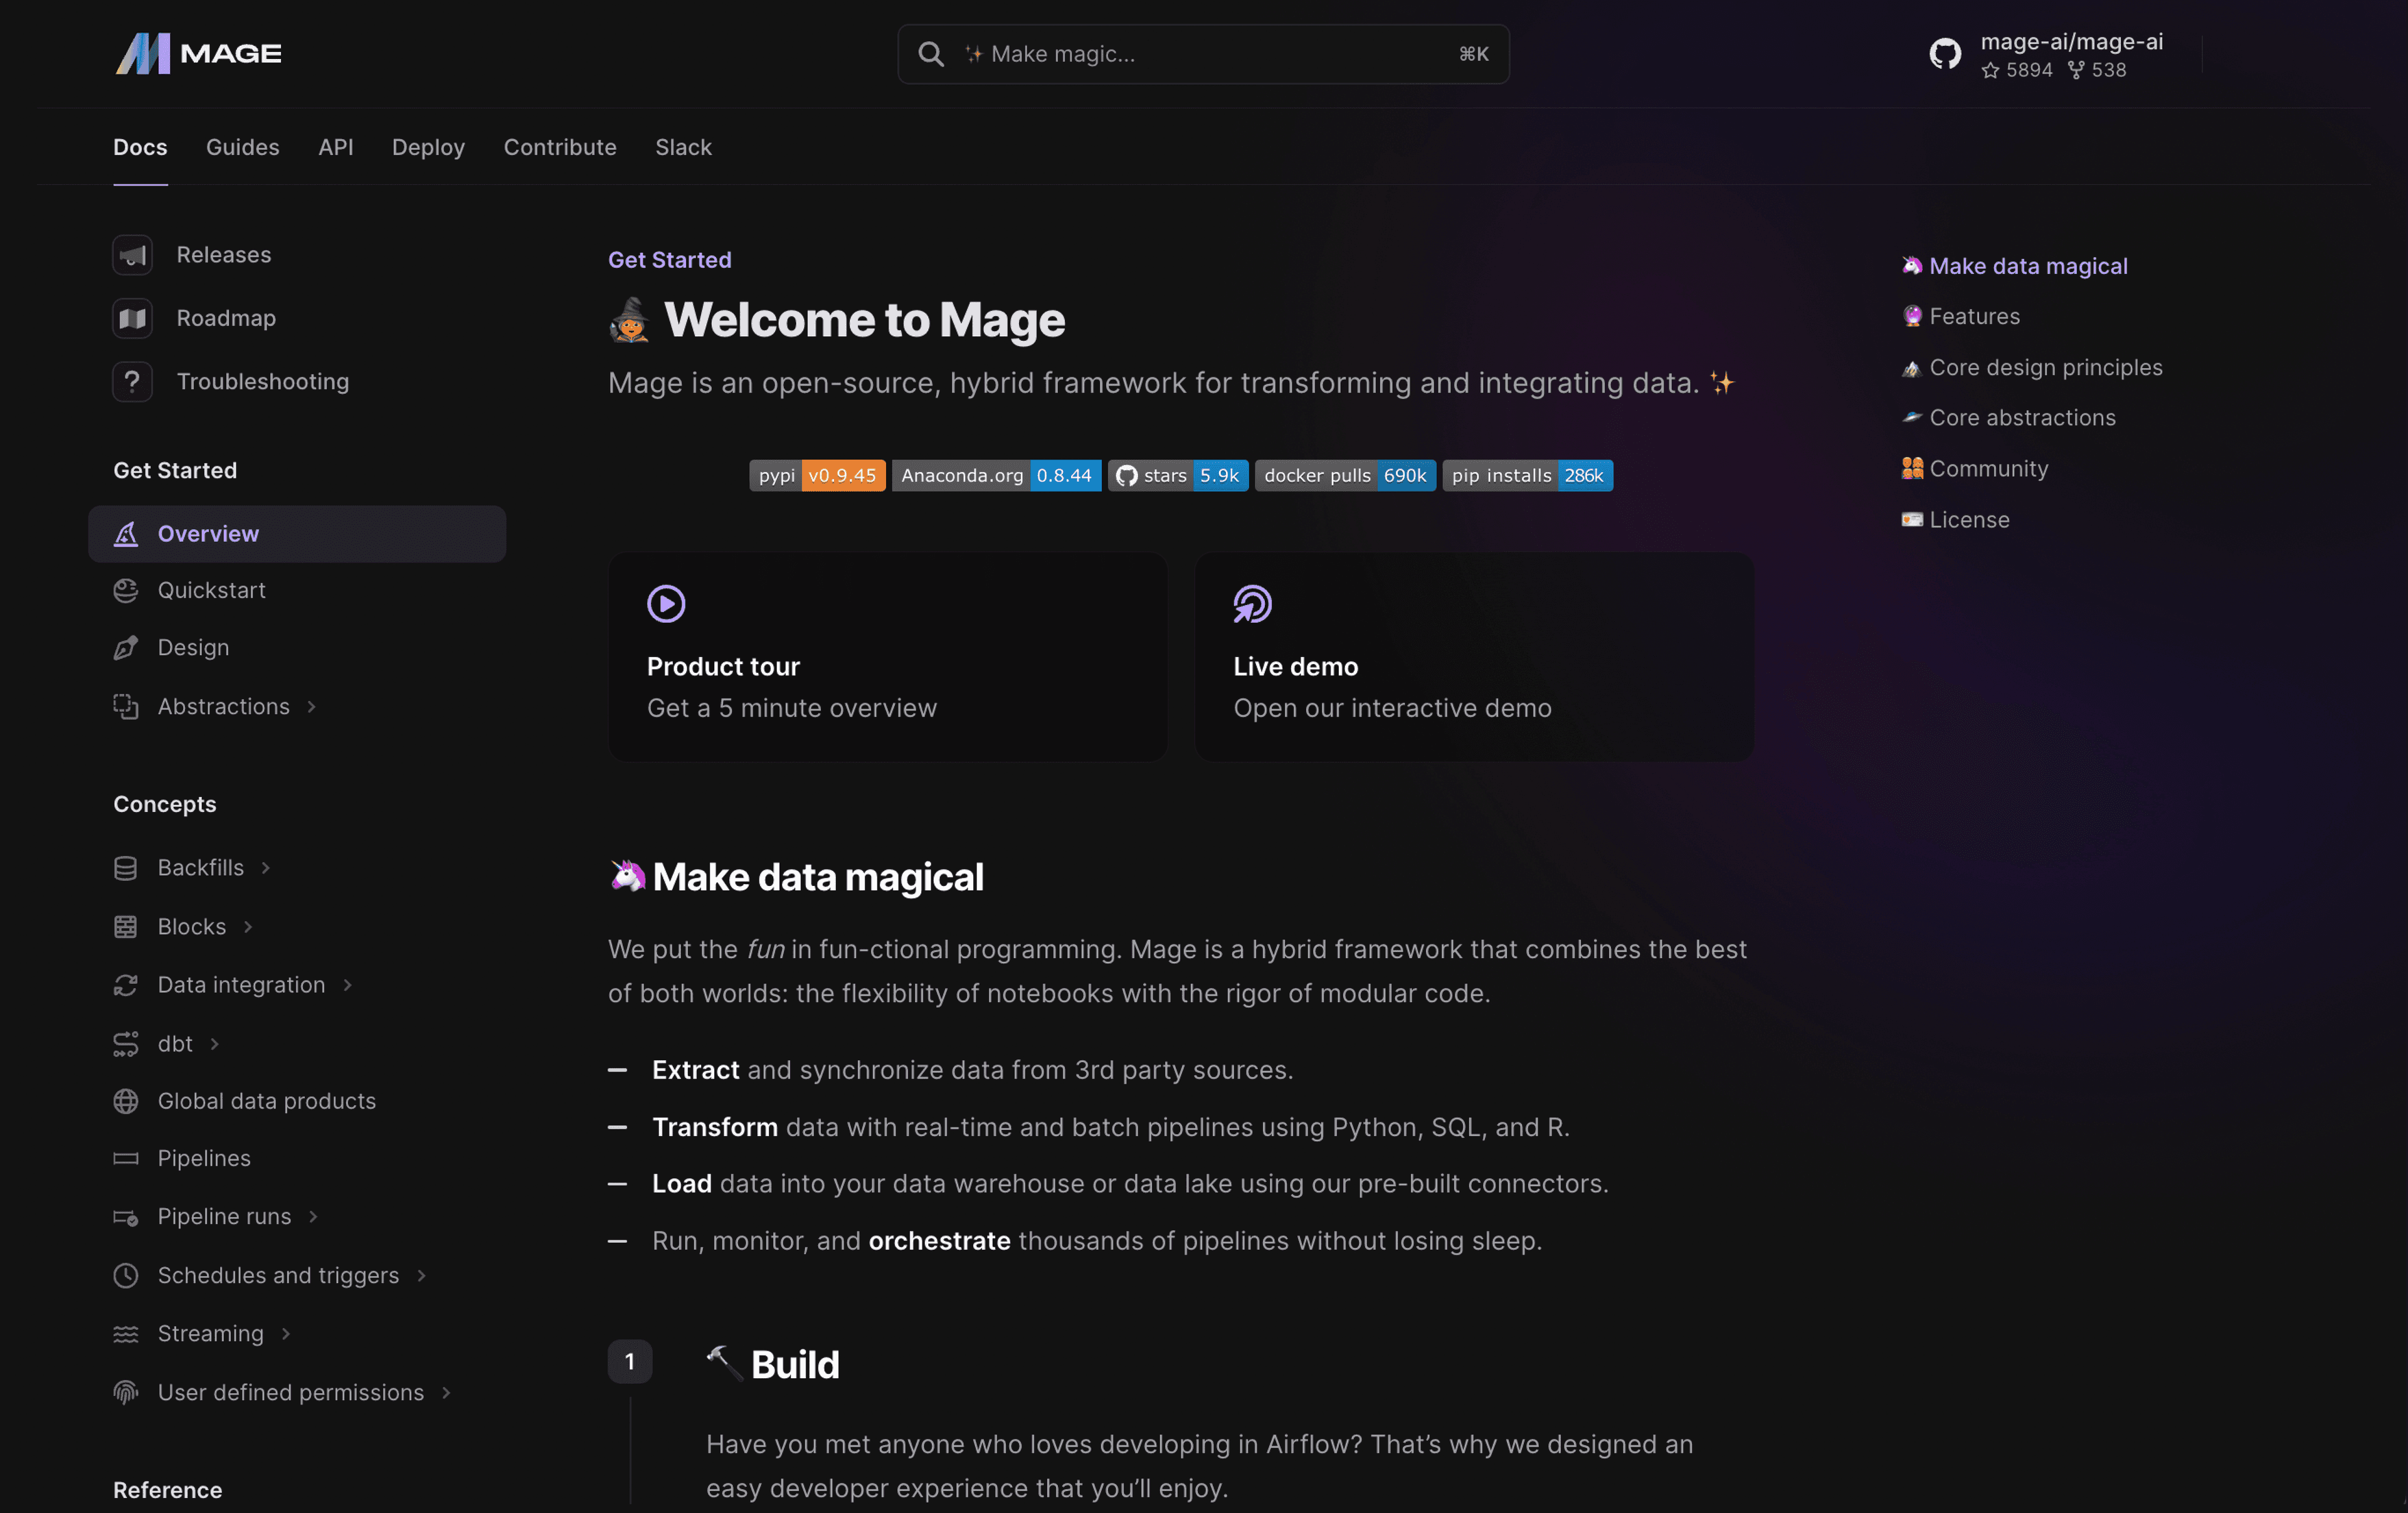Click the Pipeline runs icon

[125, 1217]
